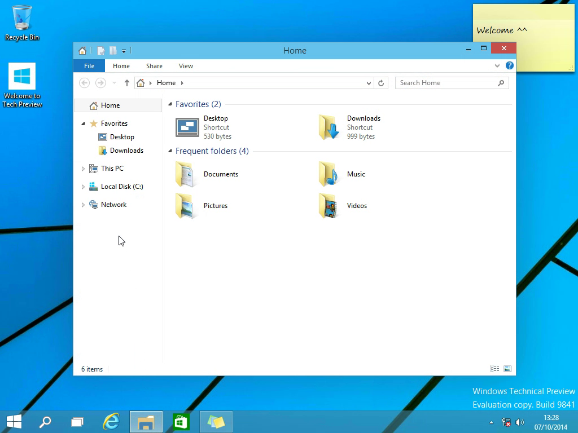Show hidden tray icons arrow
The height and width of the screenshot is (433, 578).
point(491,422)
